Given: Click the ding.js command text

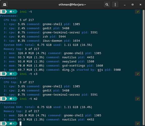Looking at the screenshot, I should tap(68, 70).
